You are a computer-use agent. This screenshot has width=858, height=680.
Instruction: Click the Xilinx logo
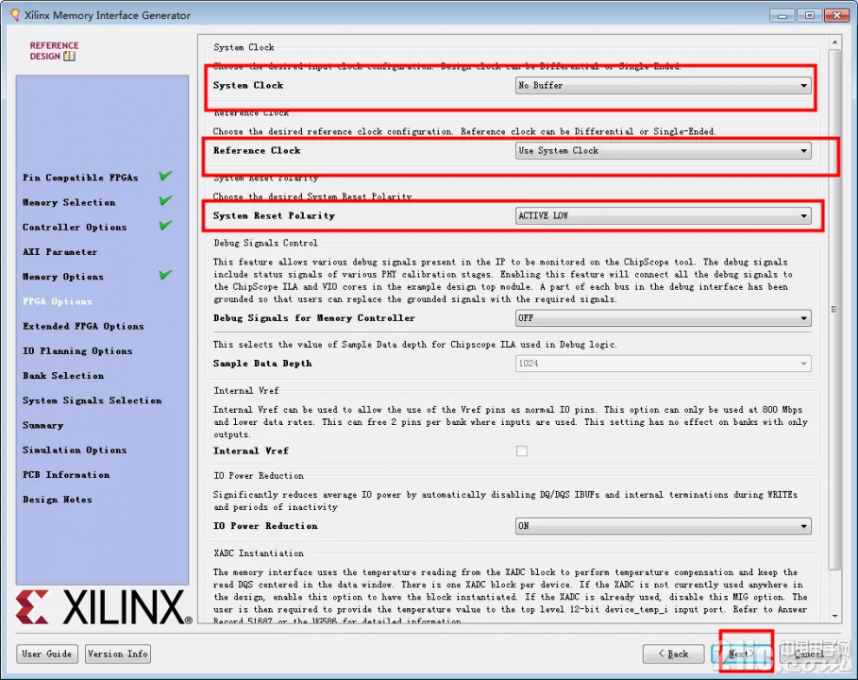point(104,606)
